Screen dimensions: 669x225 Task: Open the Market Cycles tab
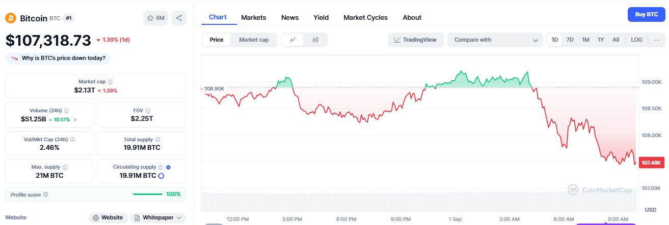pos(365,17)
